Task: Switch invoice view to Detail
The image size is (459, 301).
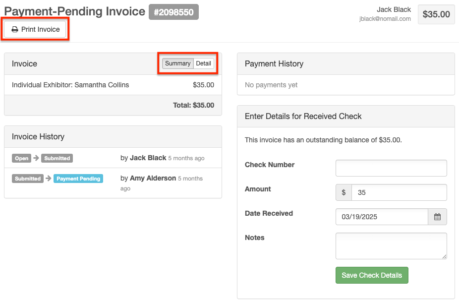Action: pyautogui.click(x=203, y=63)
